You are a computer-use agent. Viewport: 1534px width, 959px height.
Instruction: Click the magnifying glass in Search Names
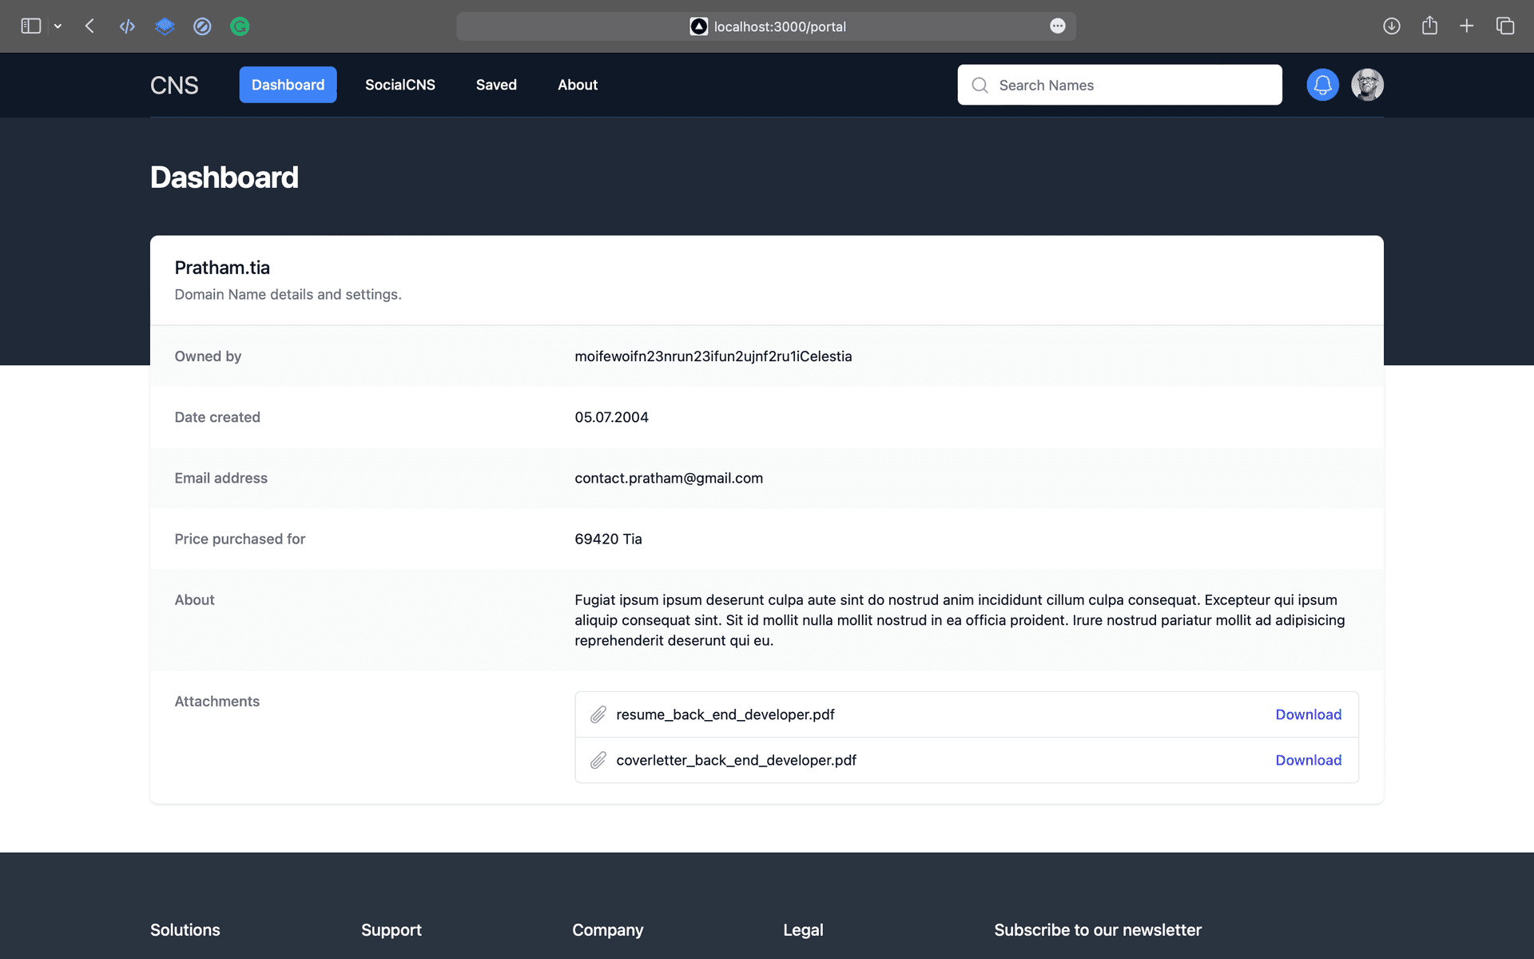(x=980, y=85)
